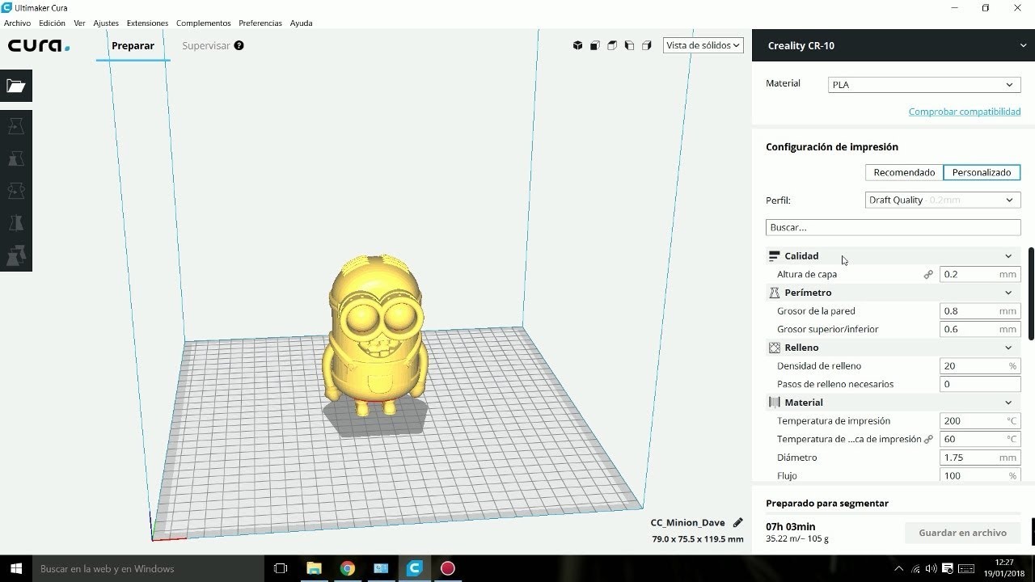Image resolution: width=1035 pixels, height=582 pixels.
Task: Click link icon beside Altura de capa
Action: [x=928, y=275]
